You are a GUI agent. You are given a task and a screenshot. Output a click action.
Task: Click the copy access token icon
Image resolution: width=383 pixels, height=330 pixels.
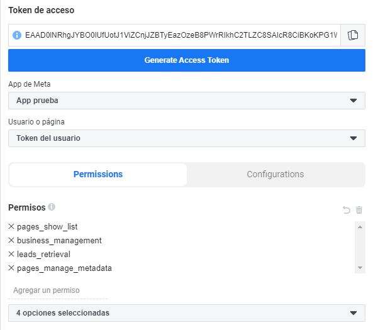[x=353, y=35]
